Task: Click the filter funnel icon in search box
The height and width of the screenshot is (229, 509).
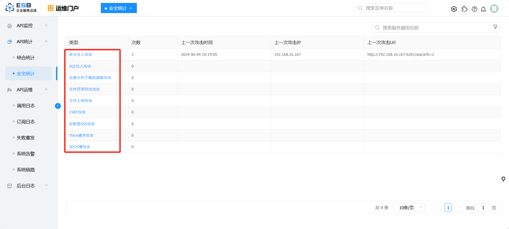Action: click(x=495, y=27)
